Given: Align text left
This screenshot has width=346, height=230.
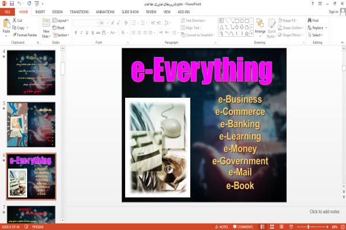Looking at the screenshot, I should [134, 33].
